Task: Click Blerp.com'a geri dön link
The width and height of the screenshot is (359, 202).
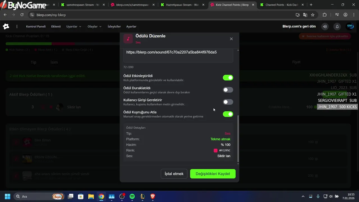Action: coord(299,26)
